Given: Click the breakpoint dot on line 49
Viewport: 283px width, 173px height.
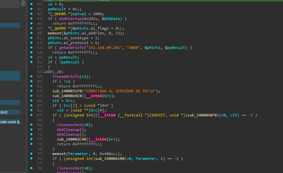Looking at the screenshot, I should point(32,28).
